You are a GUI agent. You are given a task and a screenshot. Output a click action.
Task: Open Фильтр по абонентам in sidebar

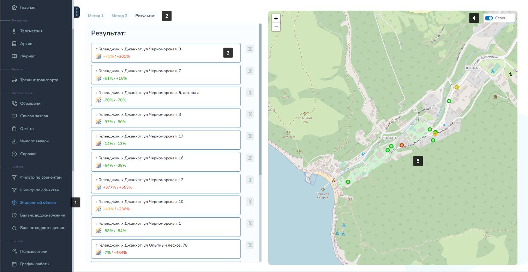41,177
